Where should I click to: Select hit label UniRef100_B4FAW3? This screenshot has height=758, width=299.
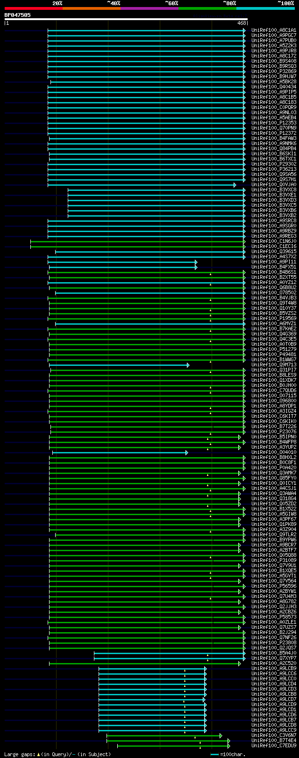[274, 138]
